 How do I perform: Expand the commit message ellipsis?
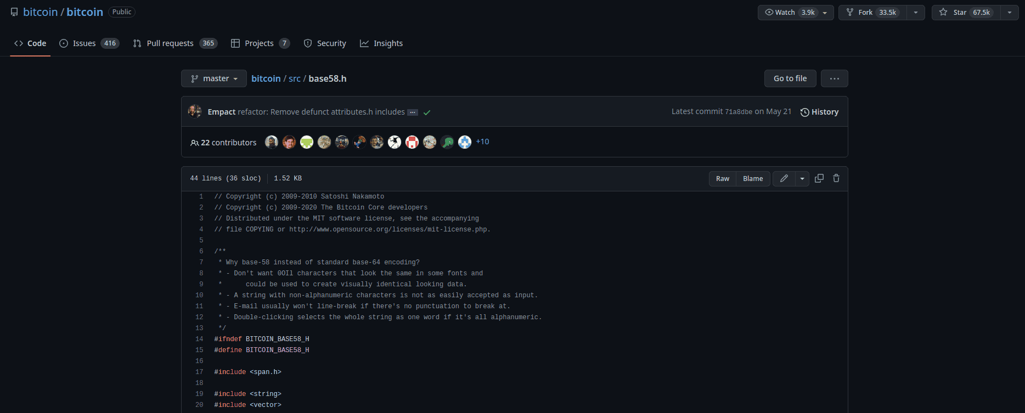(x=413, y=112)
